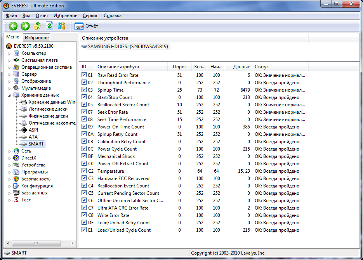
Task: Toggle the C5 Current Pending Sector Count checkbox
Action: pos(84,193)
